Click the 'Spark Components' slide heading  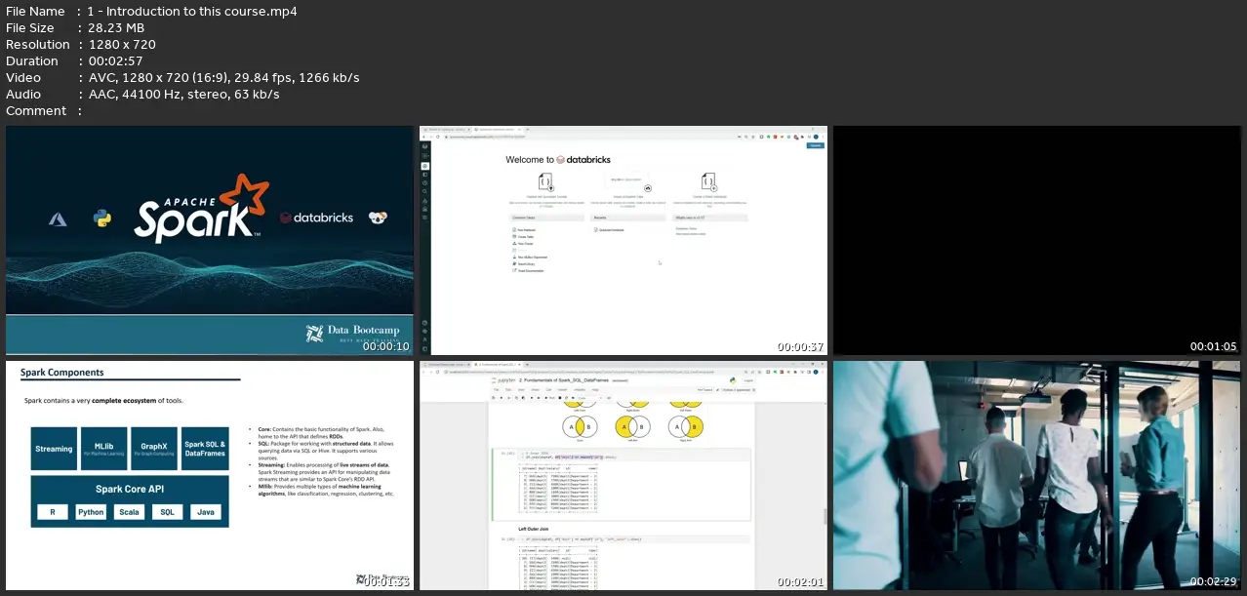pos(61,373)
